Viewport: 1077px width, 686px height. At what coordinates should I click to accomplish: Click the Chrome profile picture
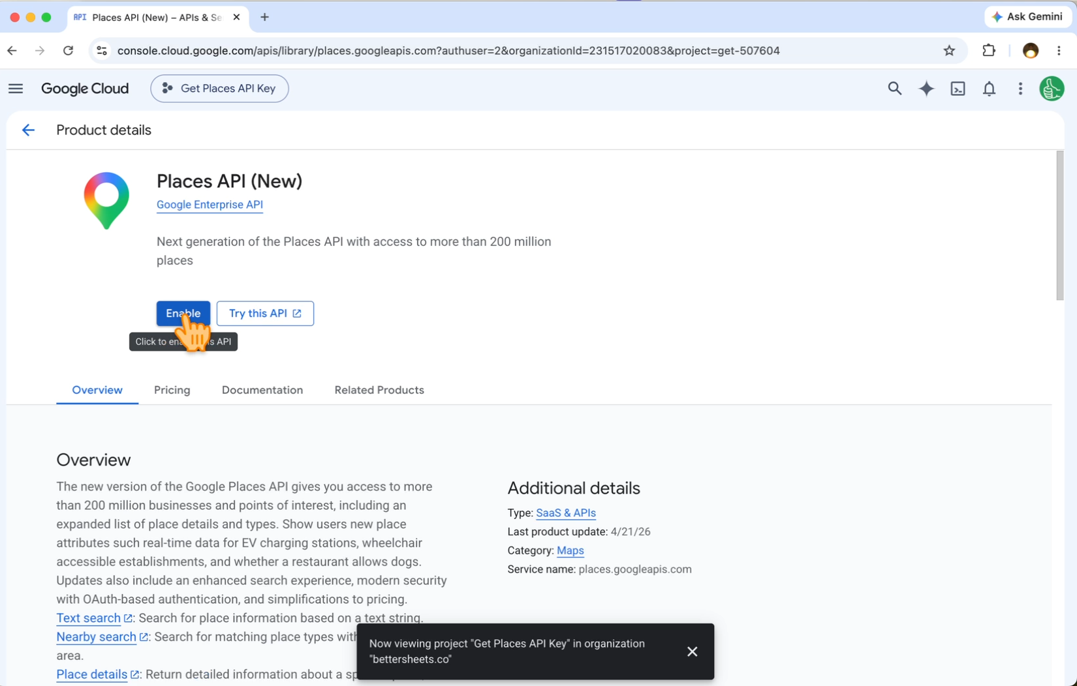click(x=1030, y=51)
